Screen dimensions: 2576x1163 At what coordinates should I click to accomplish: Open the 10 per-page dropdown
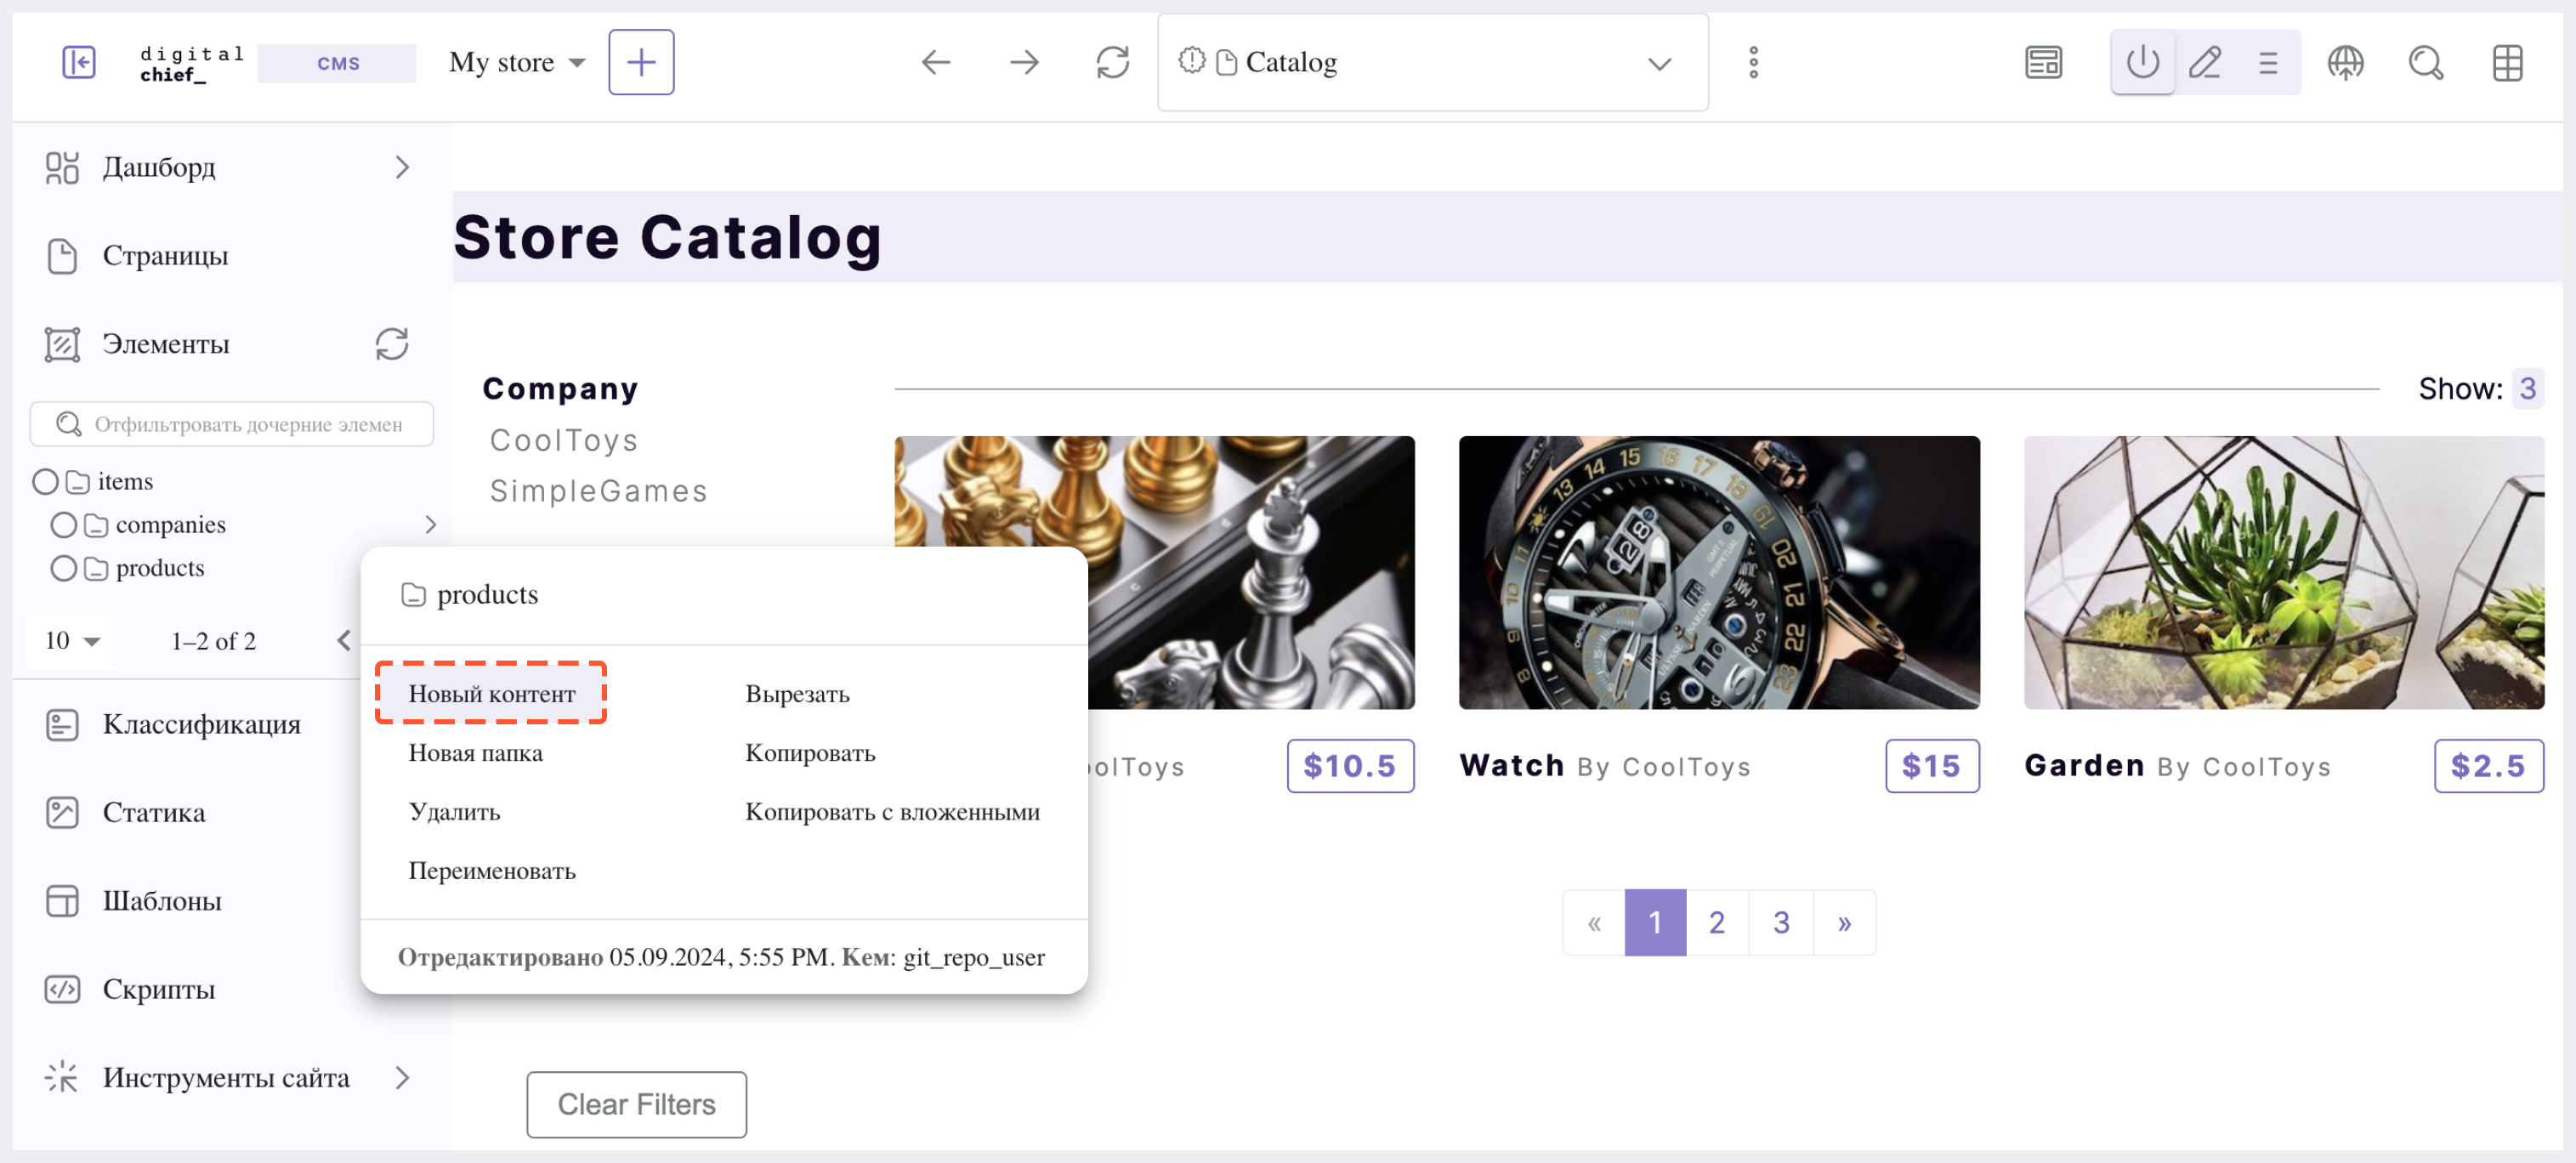[x=72, y=641]
